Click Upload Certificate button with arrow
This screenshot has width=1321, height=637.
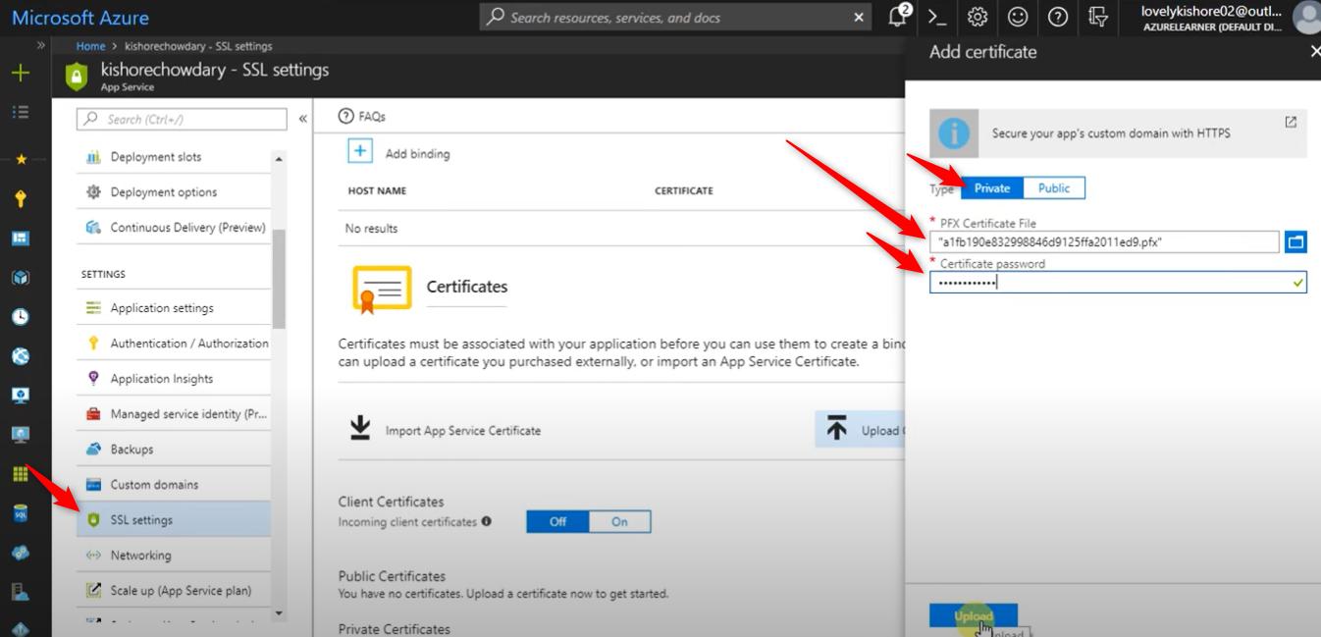point(860,430)
